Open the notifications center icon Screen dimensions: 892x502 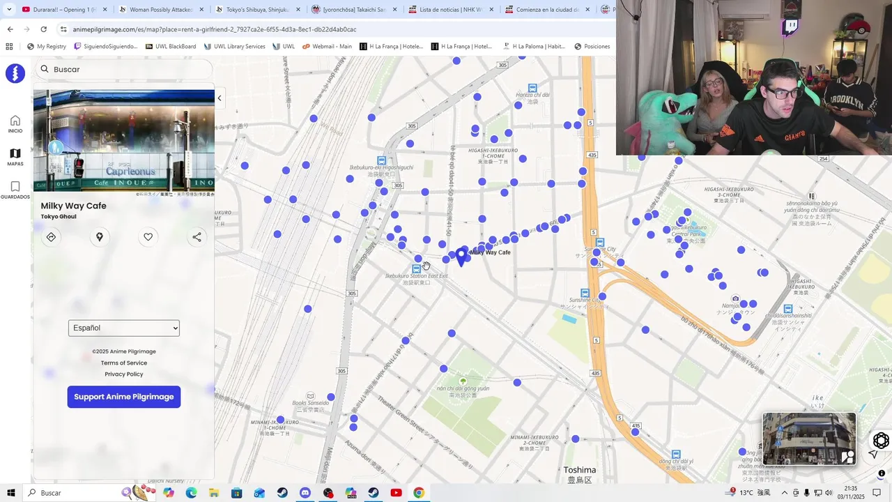coord(877,493)
